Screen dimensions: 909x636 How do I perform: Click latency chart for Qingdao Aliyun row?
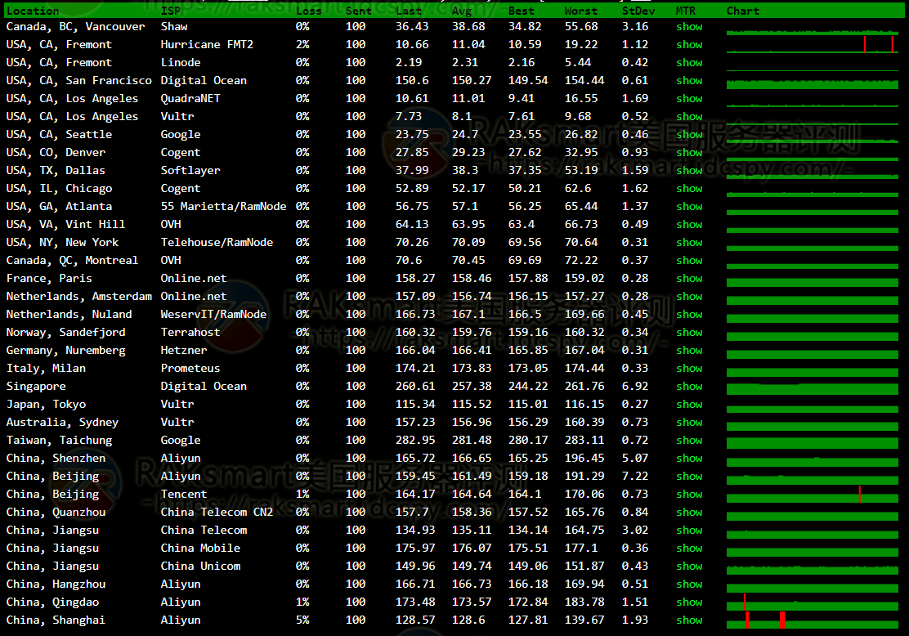coord(813,602)
